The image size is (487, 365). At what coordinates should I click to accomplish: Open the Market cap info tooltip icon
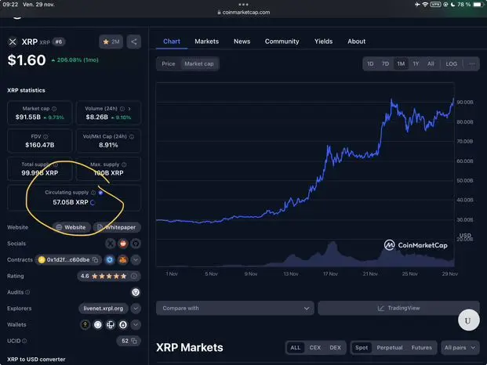[54, 109]
